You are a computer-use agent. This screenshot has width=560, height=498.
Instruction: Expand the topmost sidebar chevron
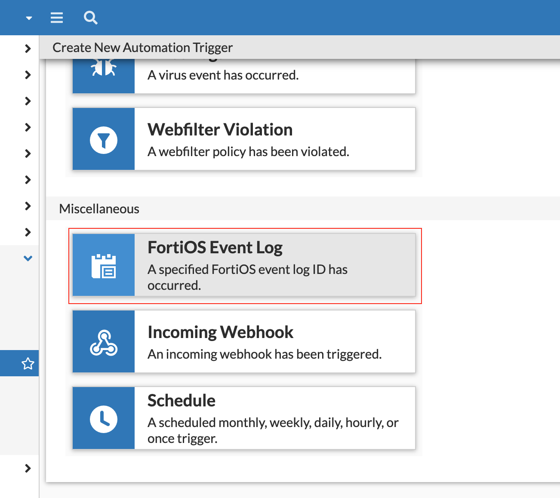[28, 49]
